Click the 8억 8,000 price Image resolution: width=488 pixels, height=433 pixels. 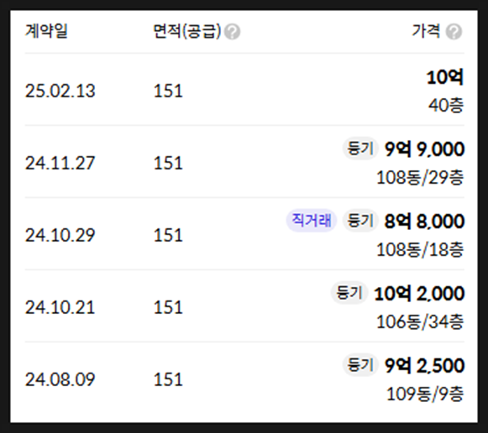[x=424, y=221]
